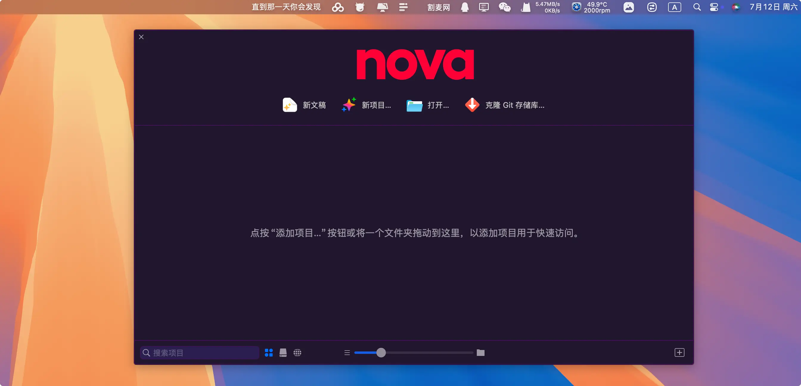Click the cat-shaped RunCat menu icon

[x=525, y=7]
